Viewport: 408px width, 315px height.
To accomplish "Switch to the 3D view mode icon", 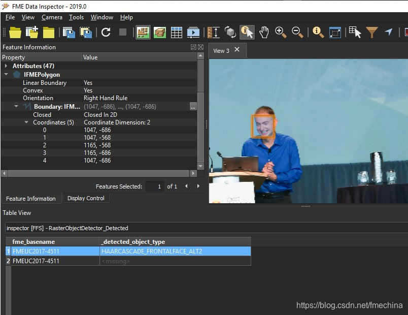I will (160, 33).
